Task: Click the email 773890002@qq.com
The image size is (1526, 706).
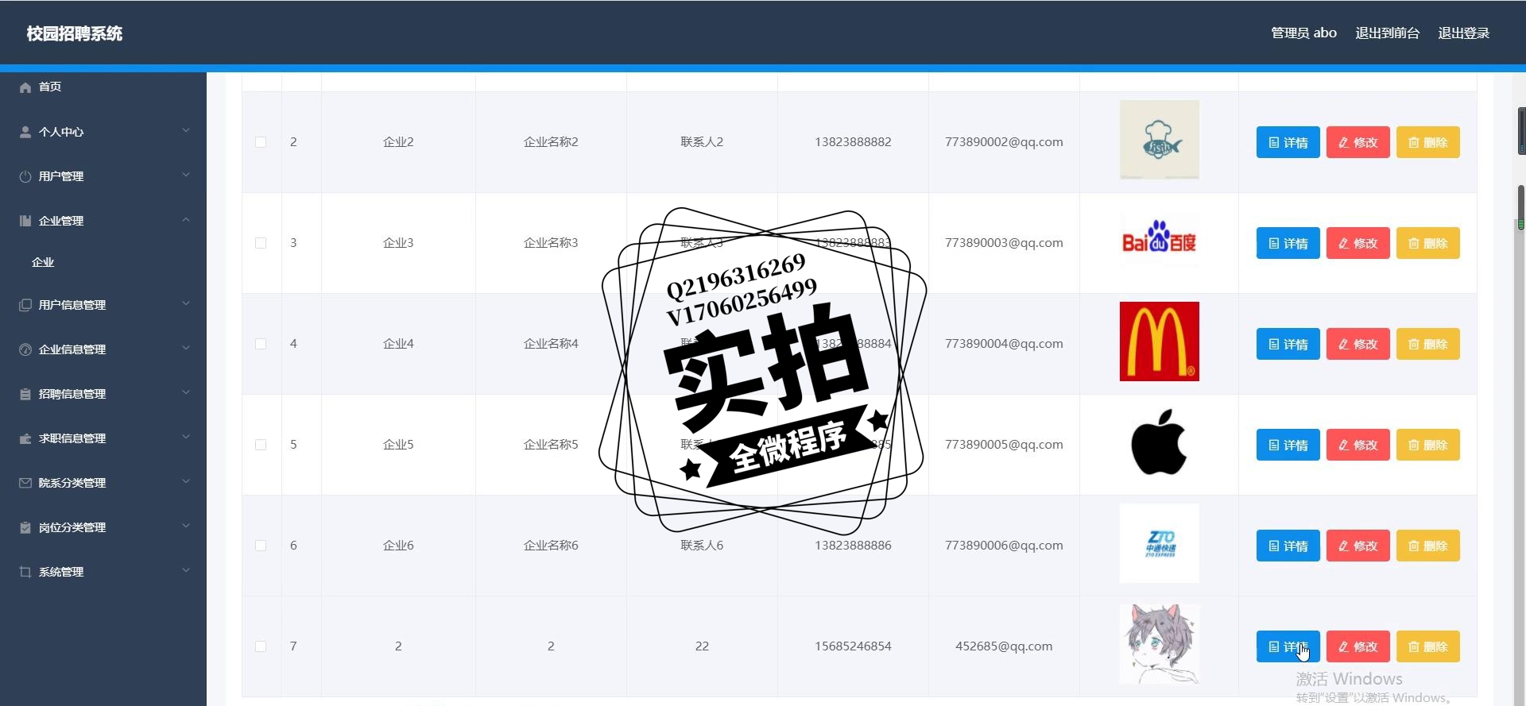Action: coord(1004,142)
